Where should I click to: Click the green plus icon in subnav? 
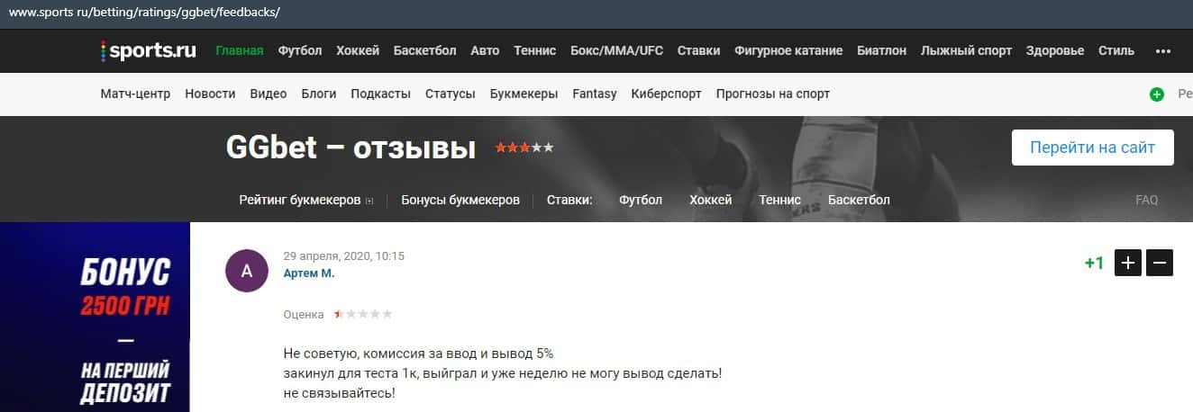[1157, 94]
